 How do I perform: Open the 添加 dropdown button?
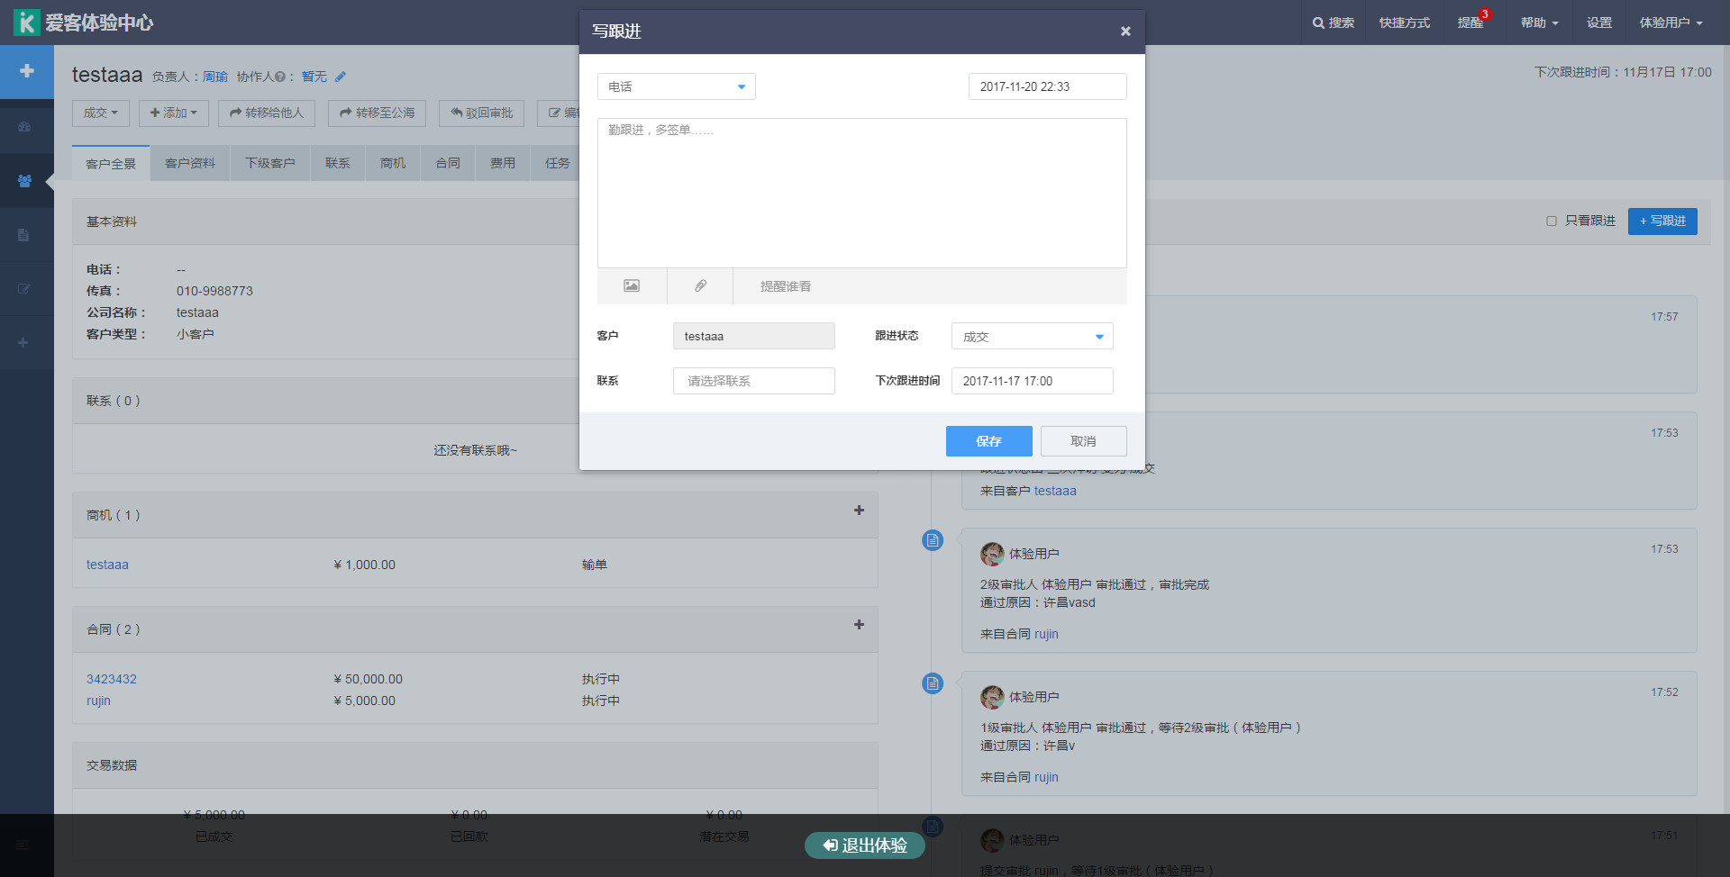[174, 113]
